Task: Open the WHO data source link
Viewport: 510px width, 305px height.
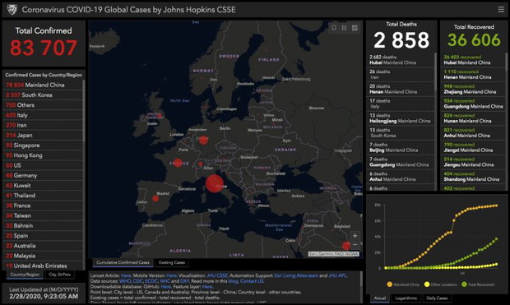Action: click(125, 281)
